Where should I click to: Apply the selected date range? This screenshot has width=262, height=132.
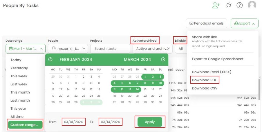pyautogui.click(x=150, y=122)
